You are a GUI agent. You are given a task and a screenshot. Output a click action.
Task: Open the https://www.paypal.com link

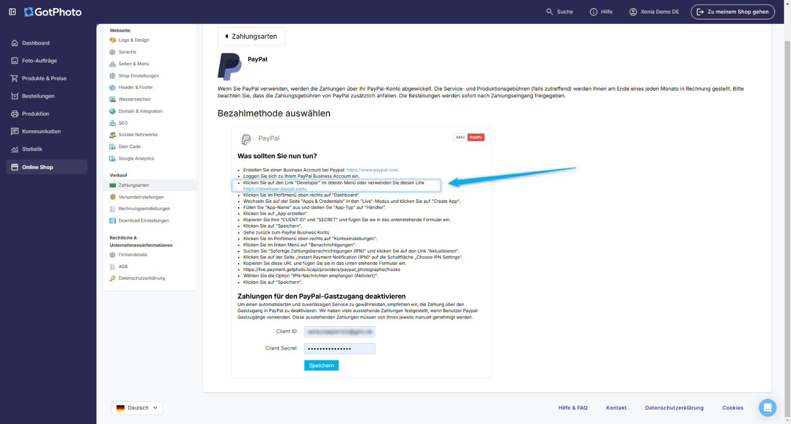point(372,170)
